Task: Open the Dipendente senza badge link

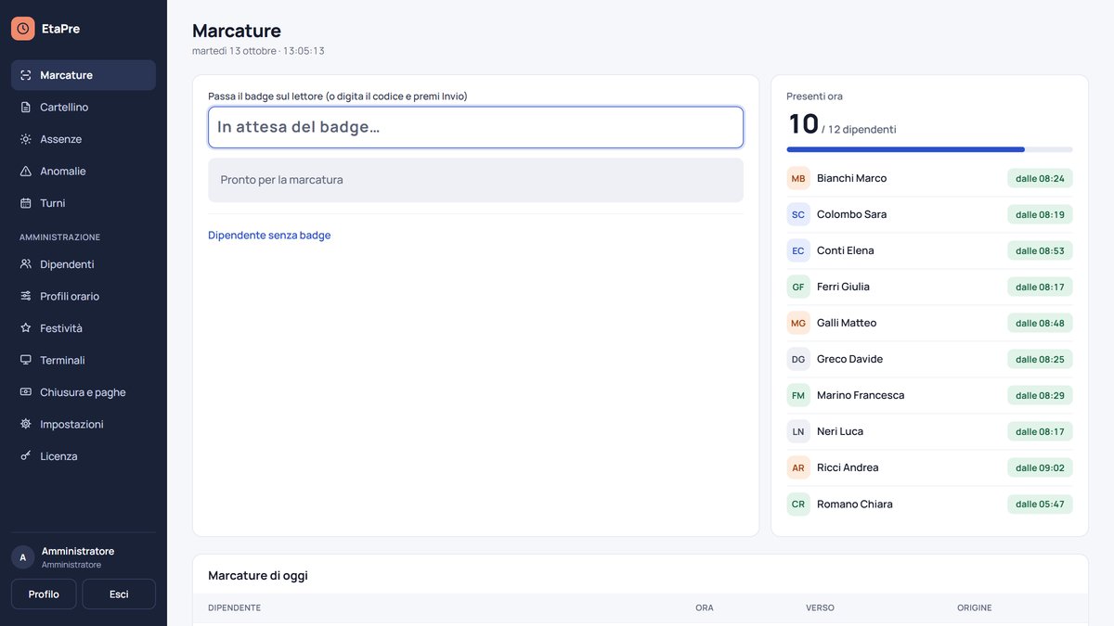Action: click(x=269, y=236)
